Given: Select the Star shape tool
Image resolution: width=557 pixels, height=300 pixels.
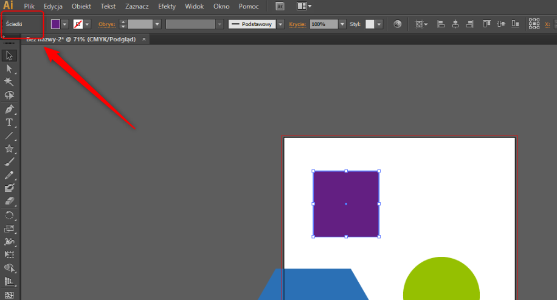Looking at the screenshot, I should click(9, 149).
